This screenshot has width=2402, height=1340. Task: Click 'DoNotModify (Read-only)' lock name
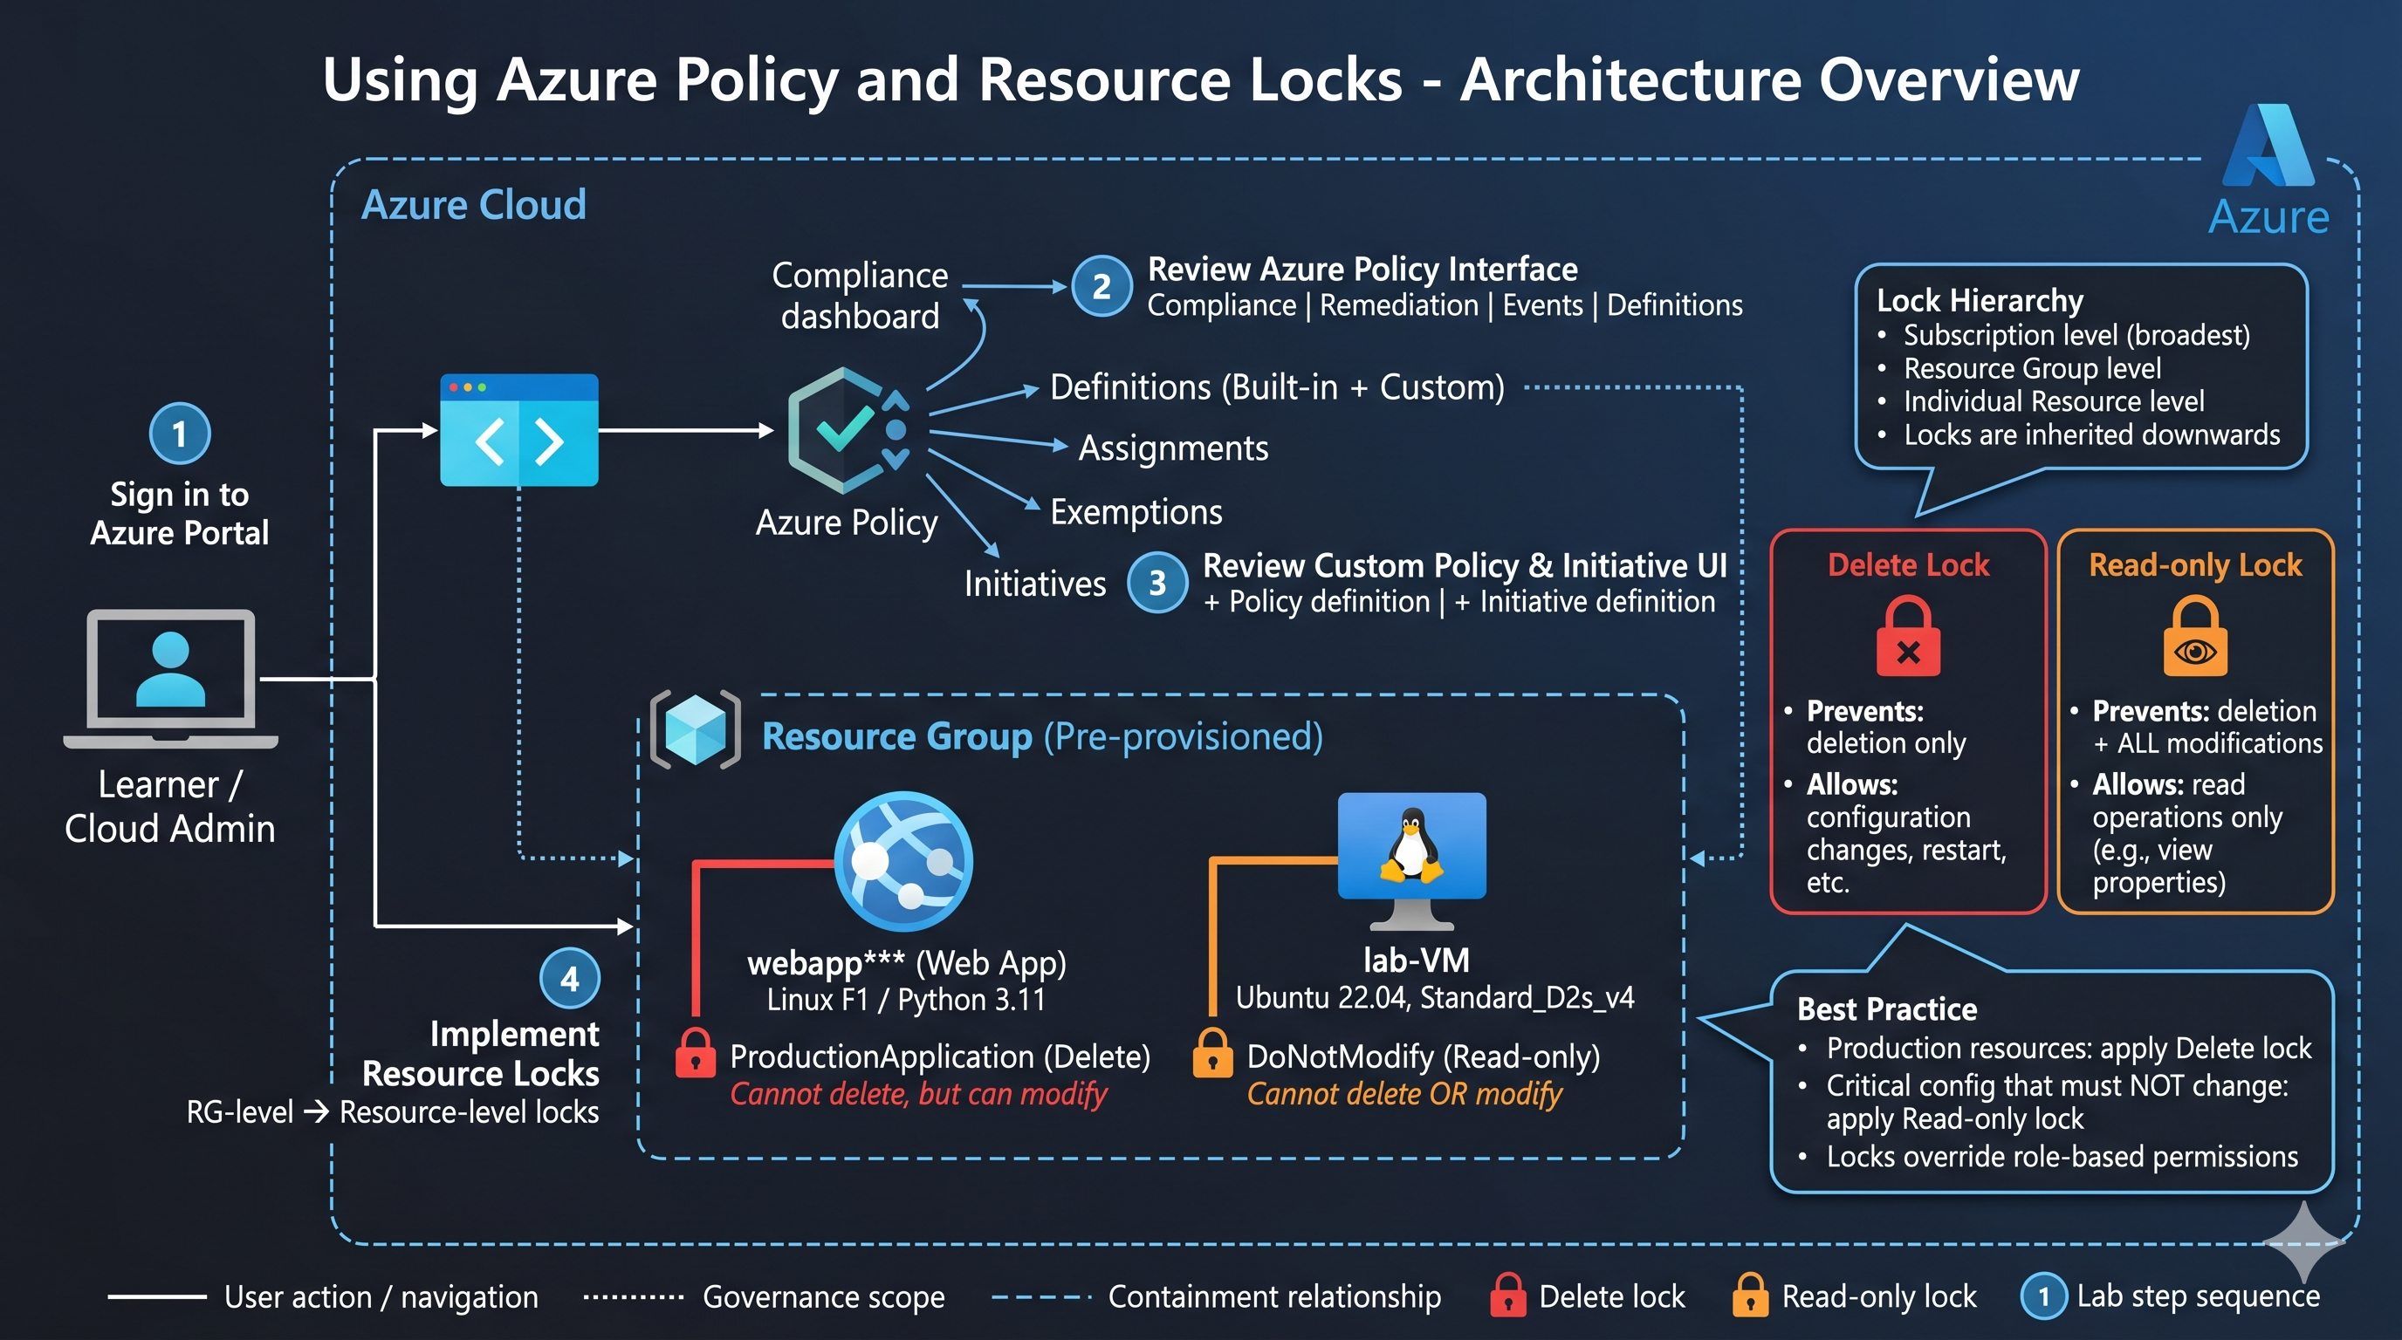coord(1423,1056)
